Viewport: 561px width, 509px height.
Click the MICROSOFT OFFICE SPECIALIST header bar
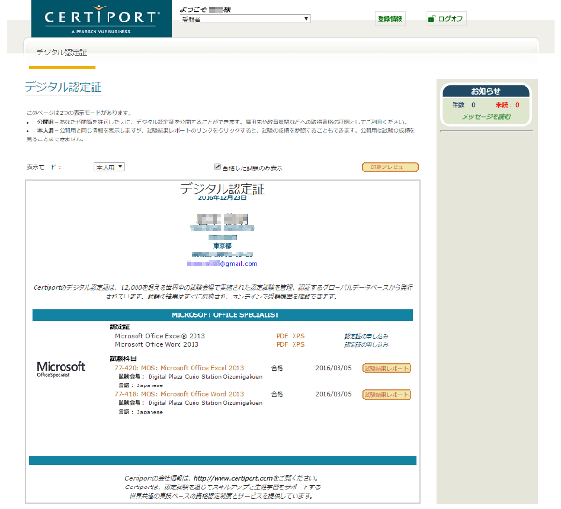point(223,315)
